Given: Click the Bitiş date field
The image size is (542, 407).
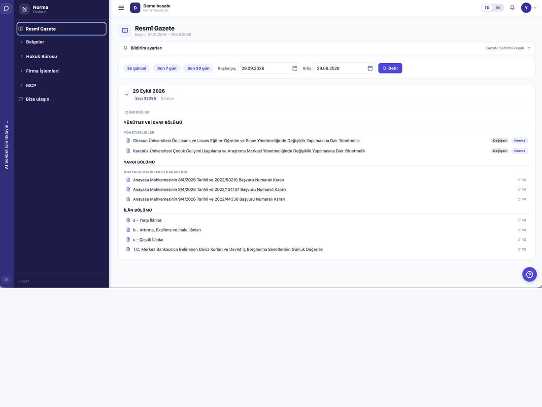Looking at the screenshot, I should (344, 68).
